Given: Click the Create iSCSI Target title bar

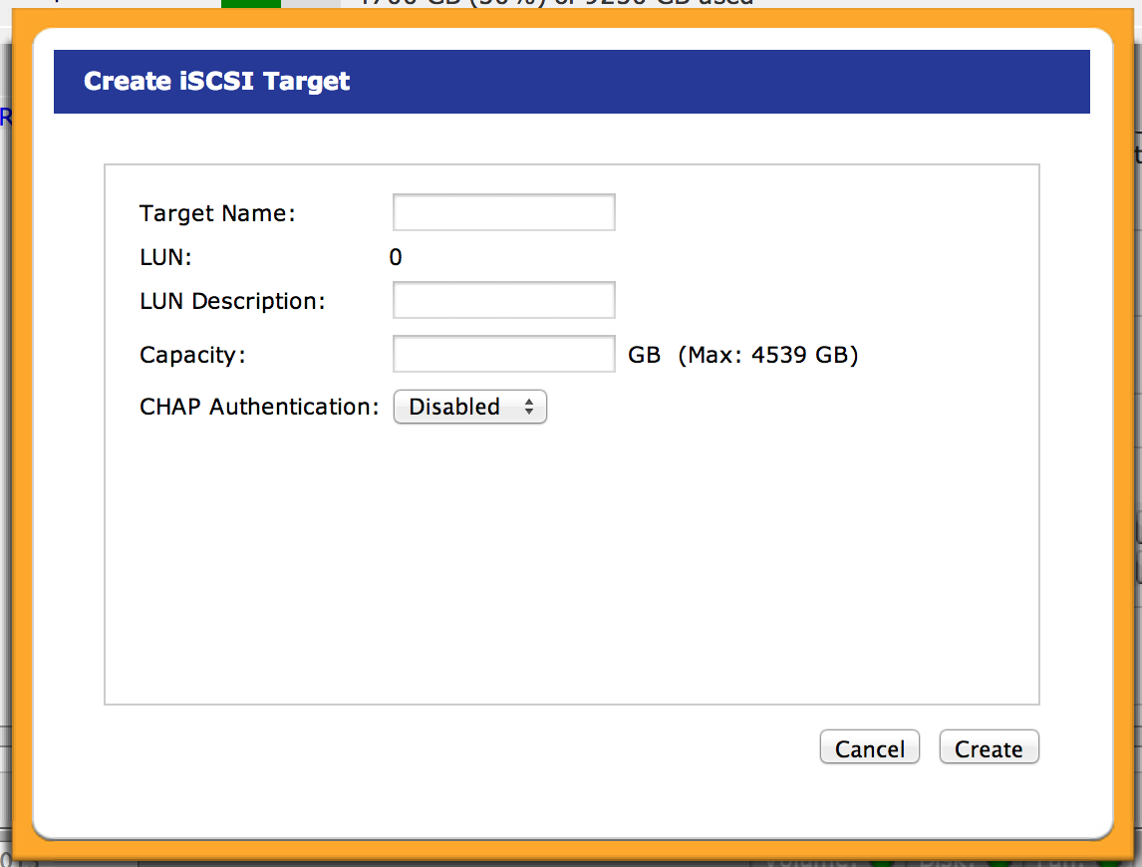Looking at the screenshot, I should (571, 82).
